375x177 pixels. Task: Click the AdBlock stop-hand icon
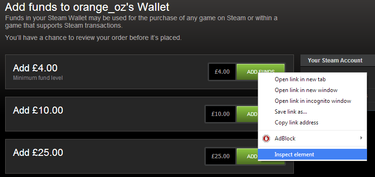click(266, 139)
